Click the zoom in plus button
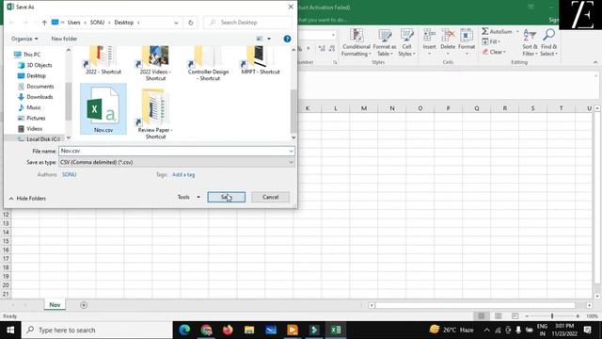The width and height of the screenshot is (602, 339). 578,316
